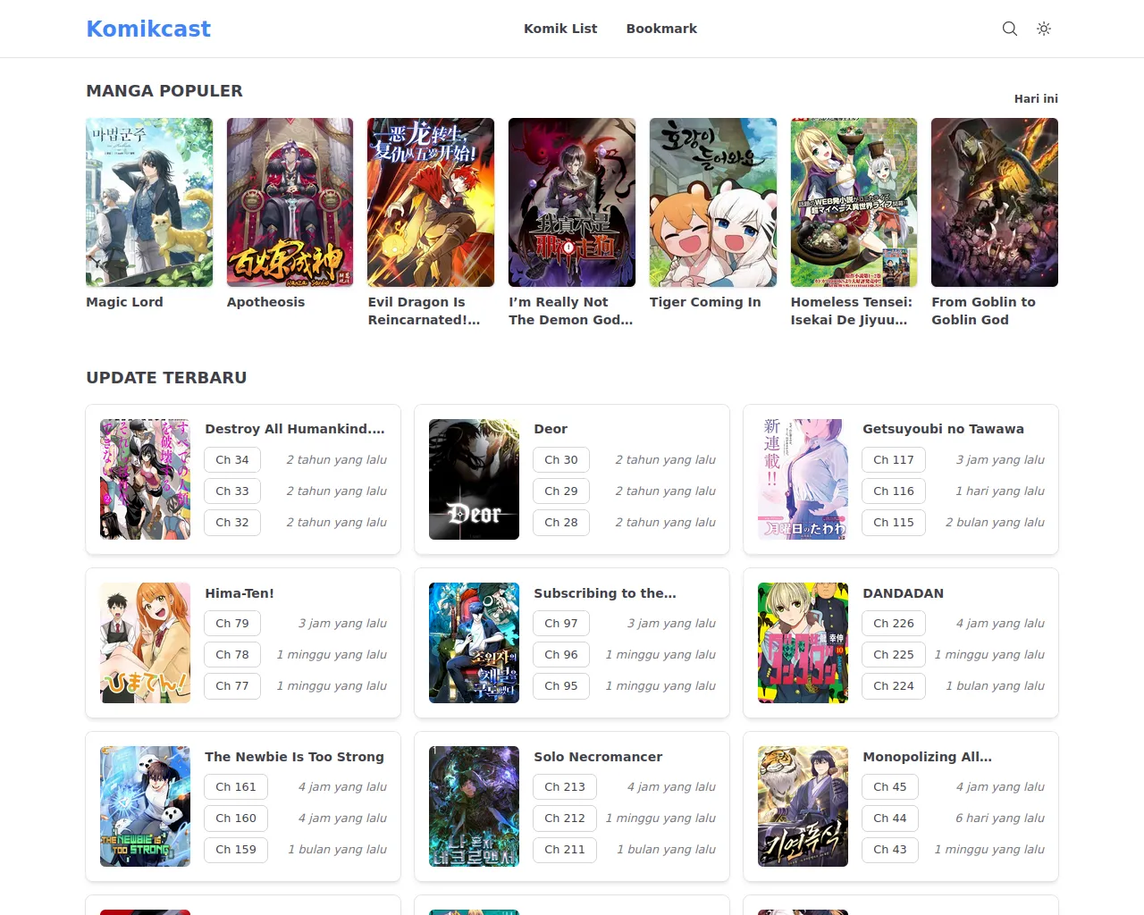The image size is (1144, 915).
Task: Open Subscribing to the... title
Action: (605, 593)
